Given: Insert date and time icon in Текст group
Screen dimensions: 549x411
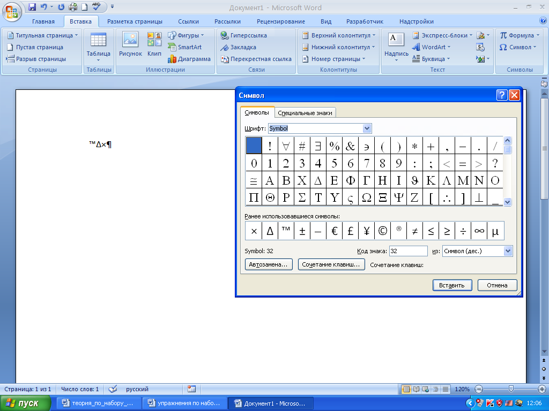Looking at the screenshot, I should [480, 47].
